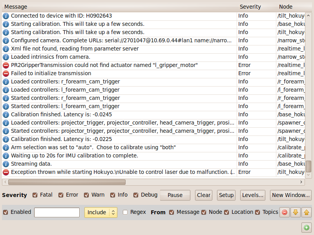Open the Levels... dialog
Viewport: 314px width, 235px height.
[253, 195]
